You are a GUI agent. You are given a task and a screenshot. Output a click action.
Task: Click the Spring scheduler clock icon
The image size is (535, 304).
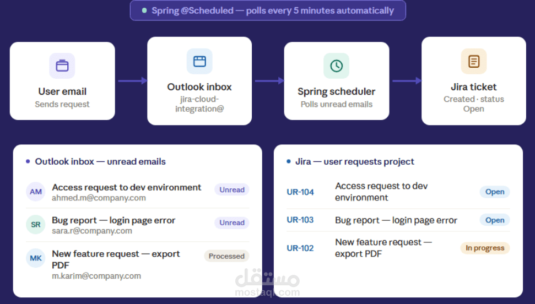337,66
